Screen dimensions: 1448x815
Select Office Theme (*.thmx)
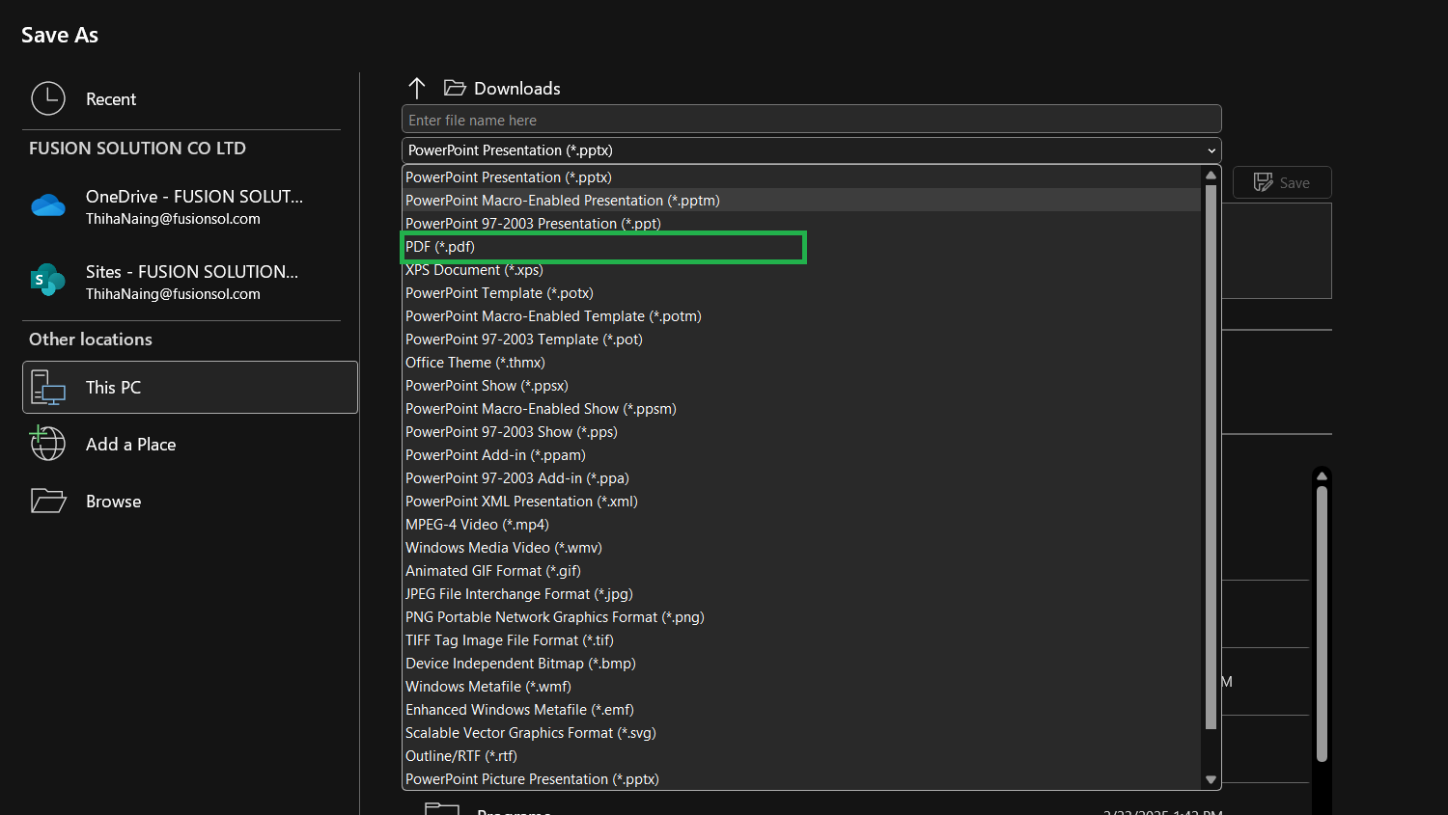[x=802, y=363]
